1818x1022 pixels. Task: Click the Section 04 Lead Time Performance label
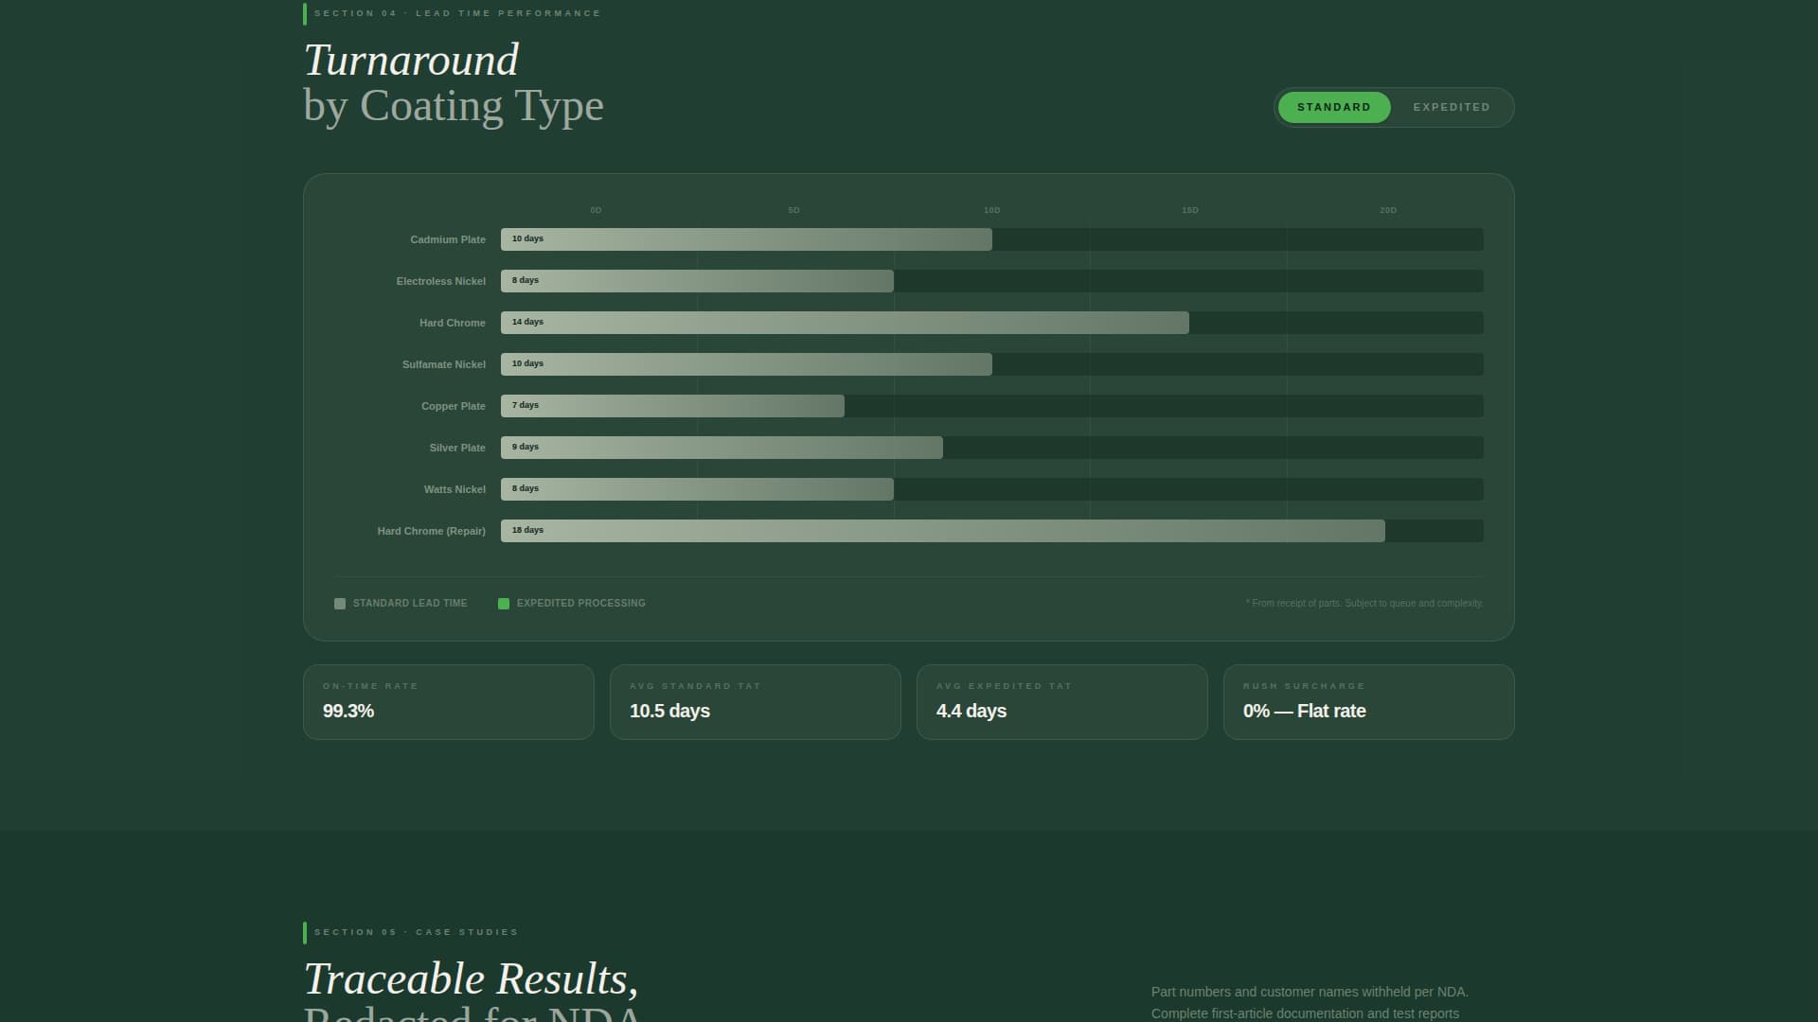click(457, 13)
